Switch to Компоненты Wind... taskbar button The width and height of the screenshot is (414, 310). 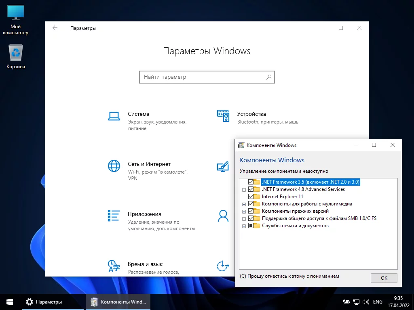118,302
